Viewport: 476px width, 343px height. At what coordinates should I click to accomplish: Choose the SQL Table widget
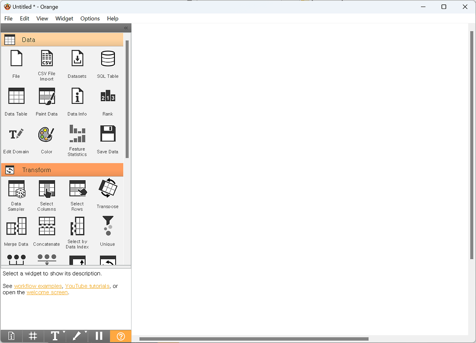[x=108, y=59]
